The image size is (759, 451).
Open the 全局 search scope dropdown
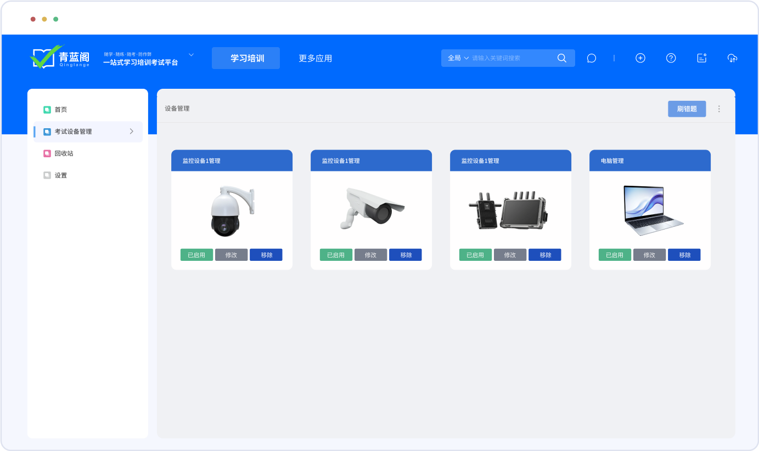point(458,58)
